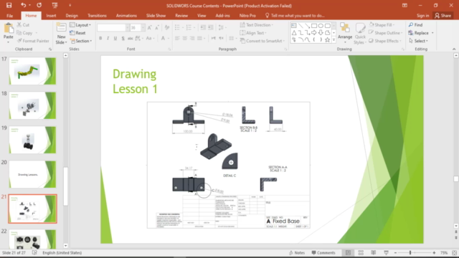459x258 pixels.
Task: Click the Save icon in quick access toolbar
Action: tap(9, 5)
